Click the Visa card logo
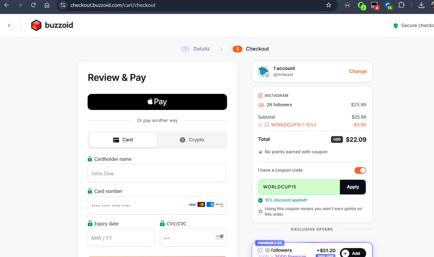The height and width of the screenshot is (257, 434). tap(192, 205)
